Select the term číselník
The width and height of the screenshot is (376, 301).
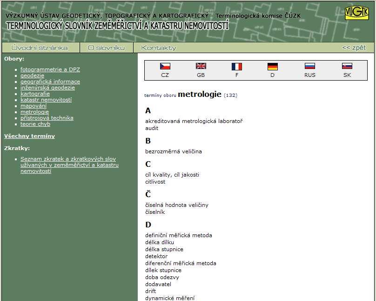(155, 212)
